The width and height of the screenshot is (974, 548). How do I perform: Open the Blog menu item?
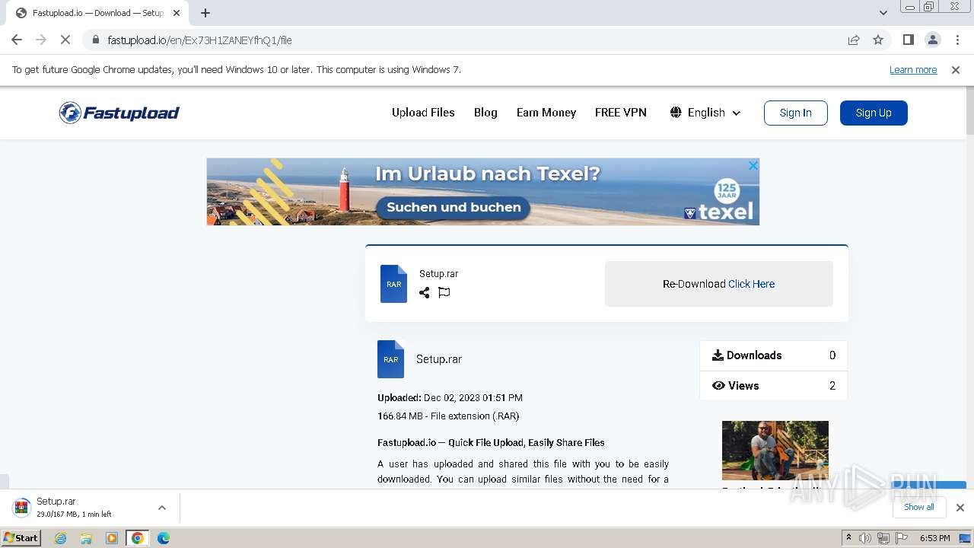pos(485,113)
